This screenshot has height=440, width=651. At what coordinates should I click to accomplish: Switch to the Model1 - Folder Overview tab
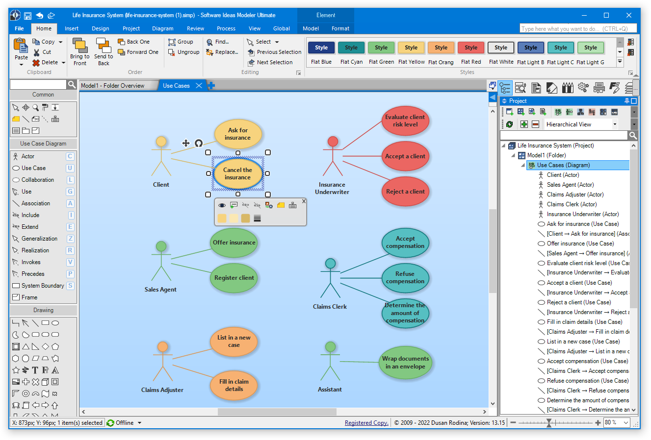(x=112, y=86)
